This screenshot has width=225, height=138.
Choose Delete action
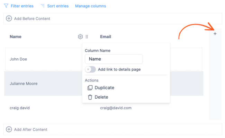pyautogui.click(x=101, y=97)
